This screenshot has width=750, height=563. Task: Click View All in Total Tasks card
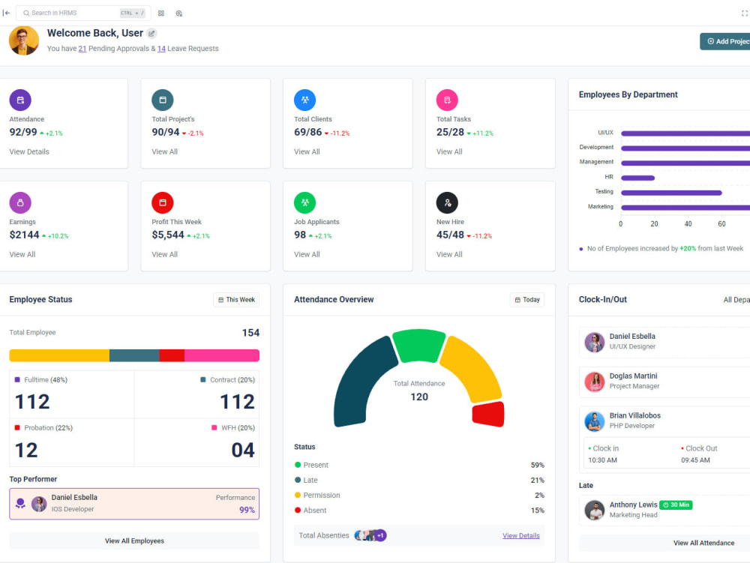(449, 151)
